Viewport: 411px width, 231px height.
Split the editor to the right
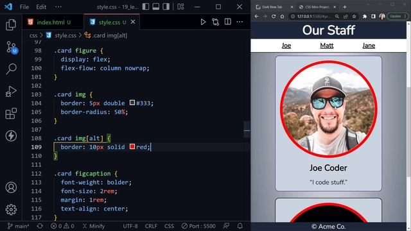point(228,22)
